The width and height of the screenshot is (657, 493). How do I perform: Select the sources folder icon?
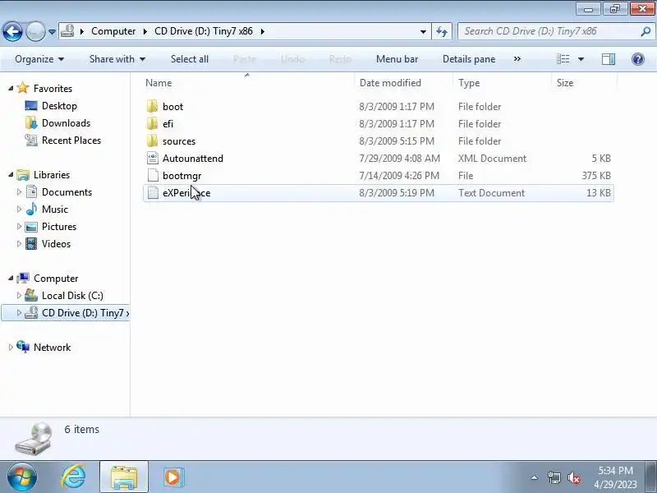[x=153, y=141]
